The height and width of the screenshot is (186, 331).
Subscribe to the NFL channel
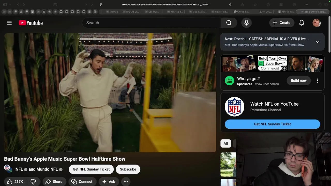(128, 169)
